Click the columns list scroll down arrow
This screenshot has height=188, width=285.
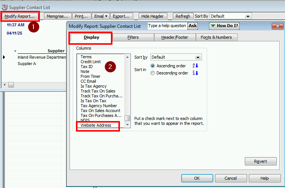(127, 125)
